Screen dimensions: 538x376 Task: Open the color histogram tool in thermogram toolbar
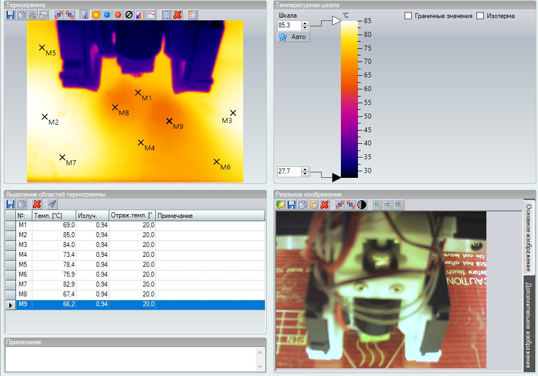click(x=139, y=15)
